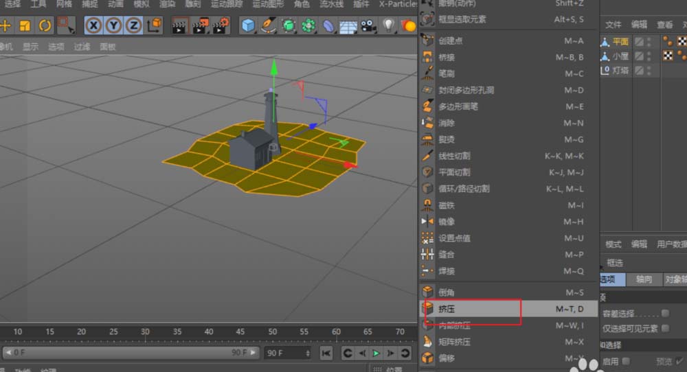Select the 灯塔 object in the list

click(x=620, y=70)
